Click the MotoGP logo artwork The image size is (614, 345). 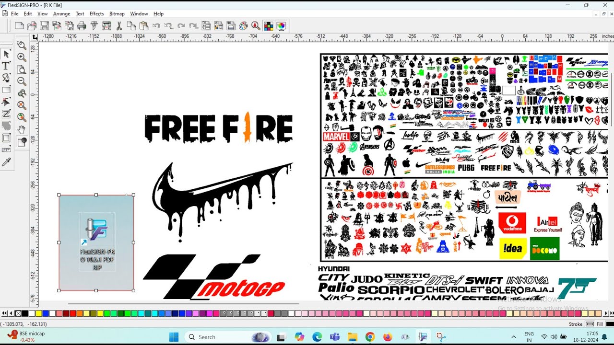[x=214, y=277]
